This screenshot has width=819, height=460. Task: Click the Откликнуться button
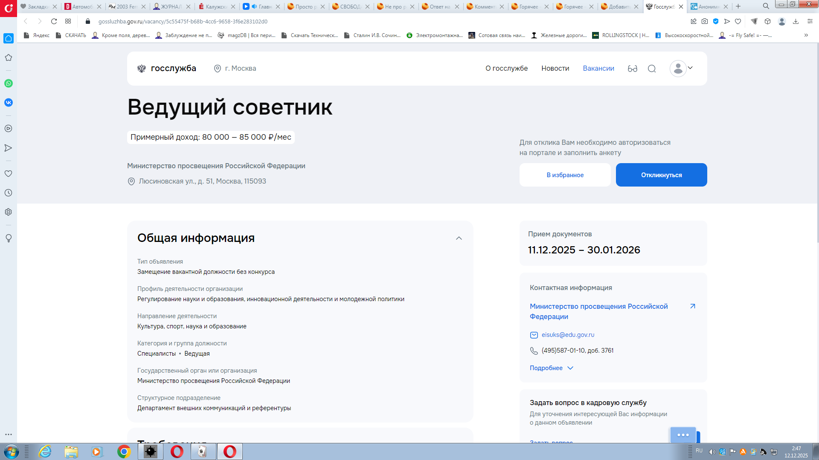[661, 175]
